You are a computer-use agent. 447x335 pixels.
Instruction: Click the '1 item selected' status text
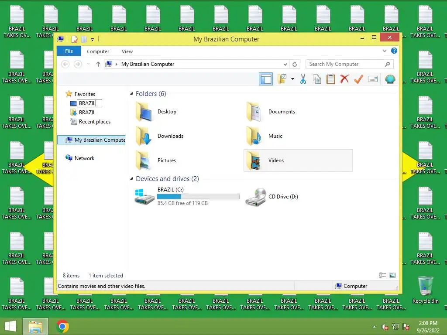click(x=106, y=276)
